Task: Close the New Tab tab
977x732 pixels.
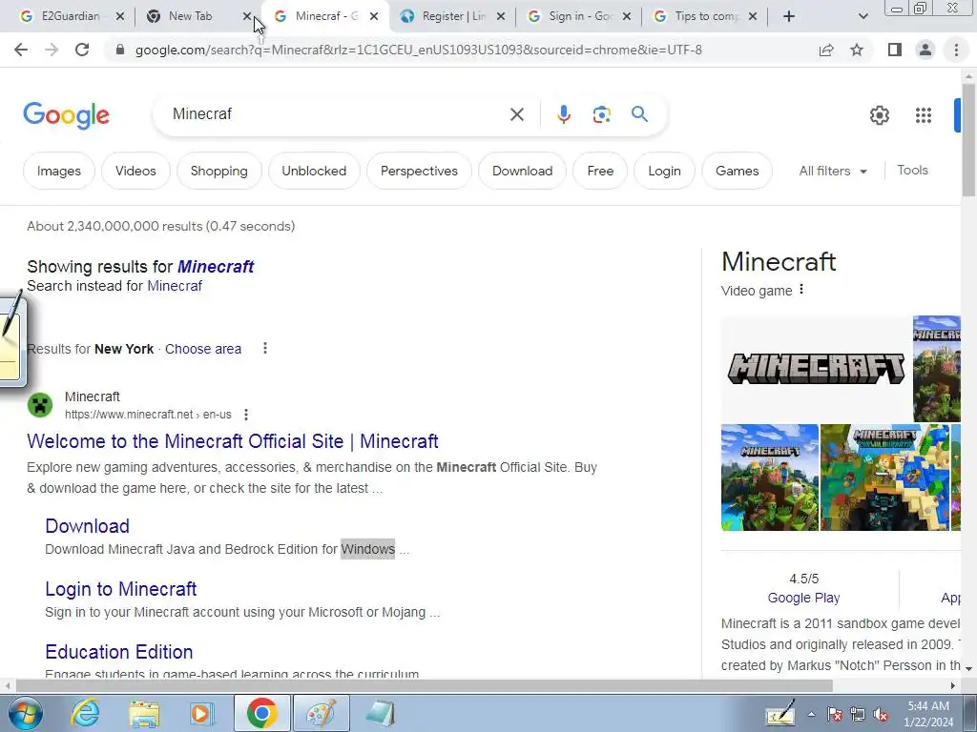Action: [247, 16]
